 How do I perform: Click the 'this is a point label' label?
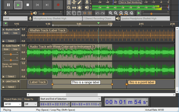pyautogui.click(x=142, y=82)
